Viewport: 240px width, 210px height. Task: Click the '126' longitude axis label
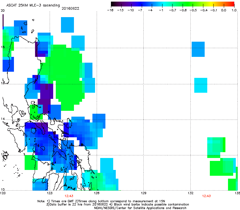(97, 193)
